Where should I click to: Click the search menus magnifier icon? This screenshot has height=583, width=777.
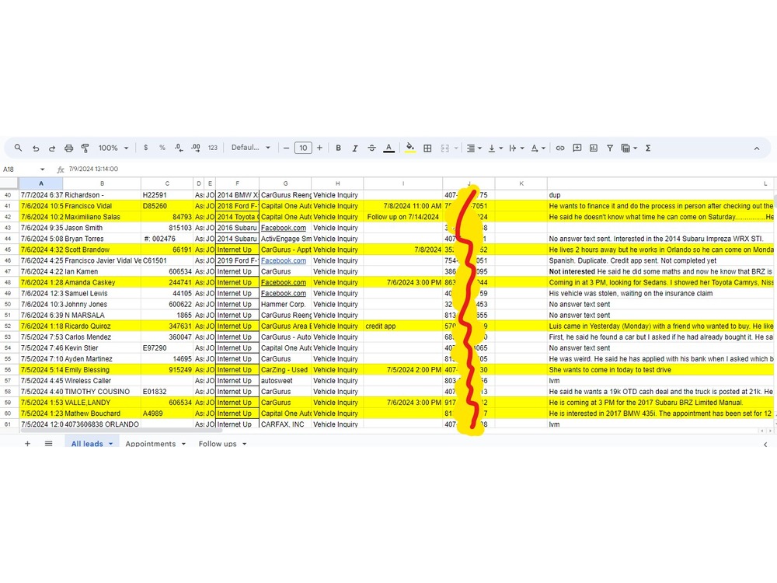pyautogui.click(x=19, y=148)
